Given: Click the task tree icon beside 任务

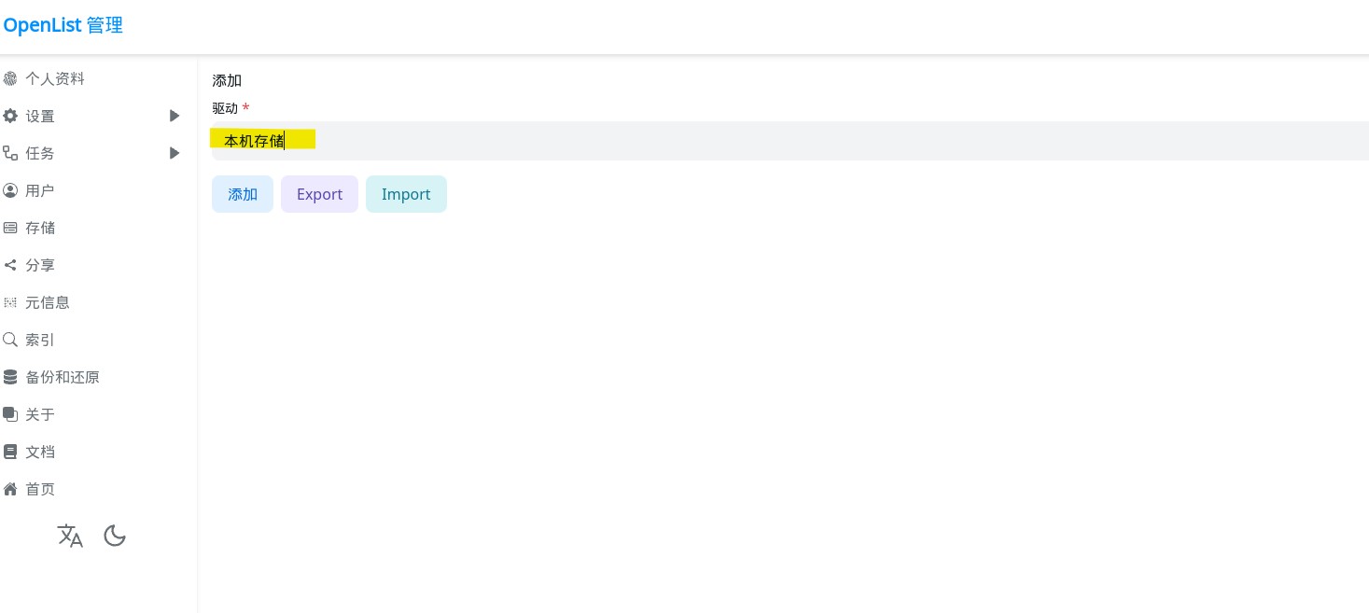Looking at the screenshot, I should pos(10,153).
